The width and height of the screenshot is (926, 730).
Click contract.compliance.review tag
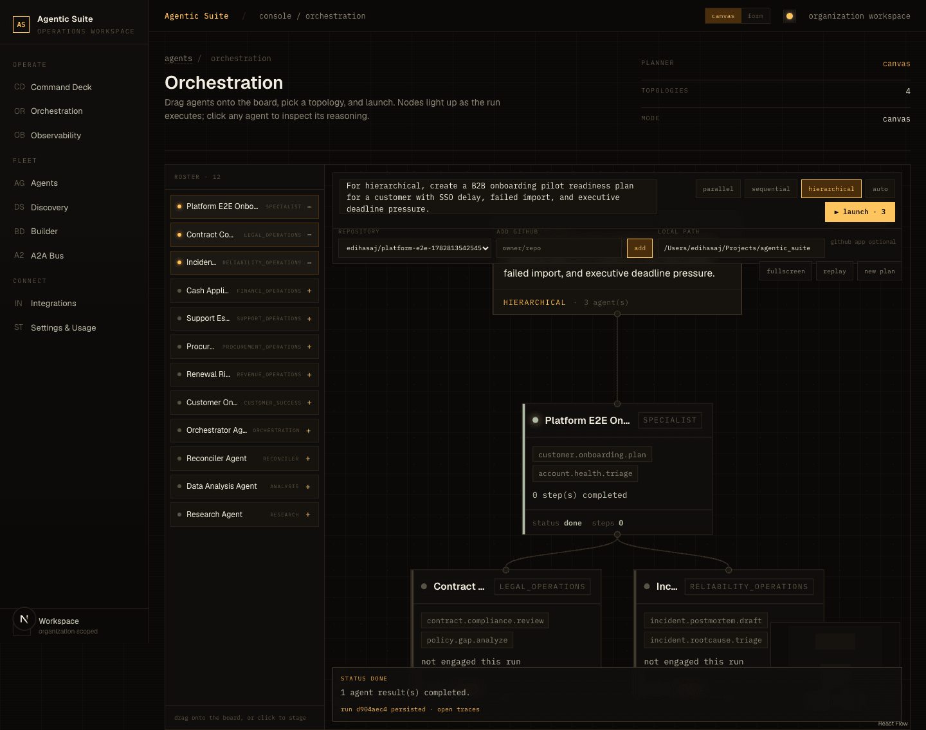click(485, 621)
